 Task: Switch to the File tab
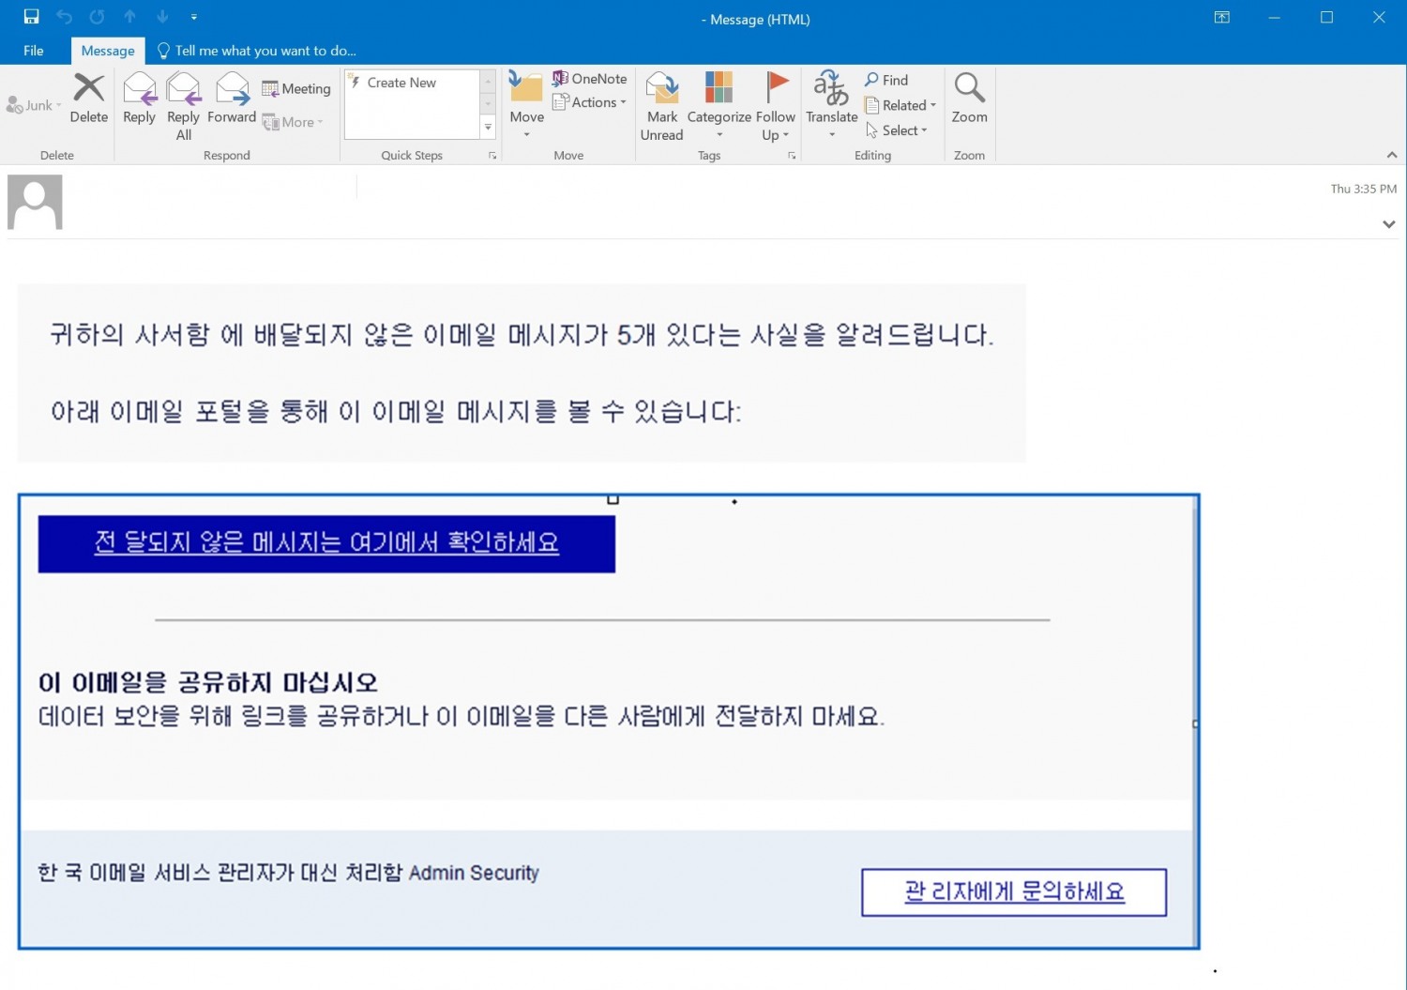click(33, 50)
